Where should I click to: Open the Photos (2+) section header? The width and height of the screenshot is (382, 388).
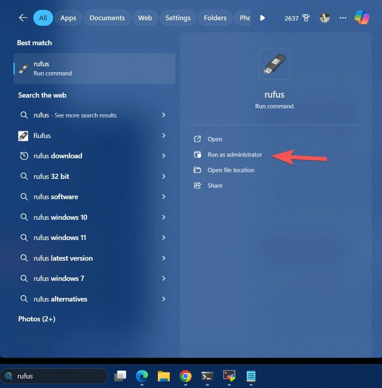(36, 319)
